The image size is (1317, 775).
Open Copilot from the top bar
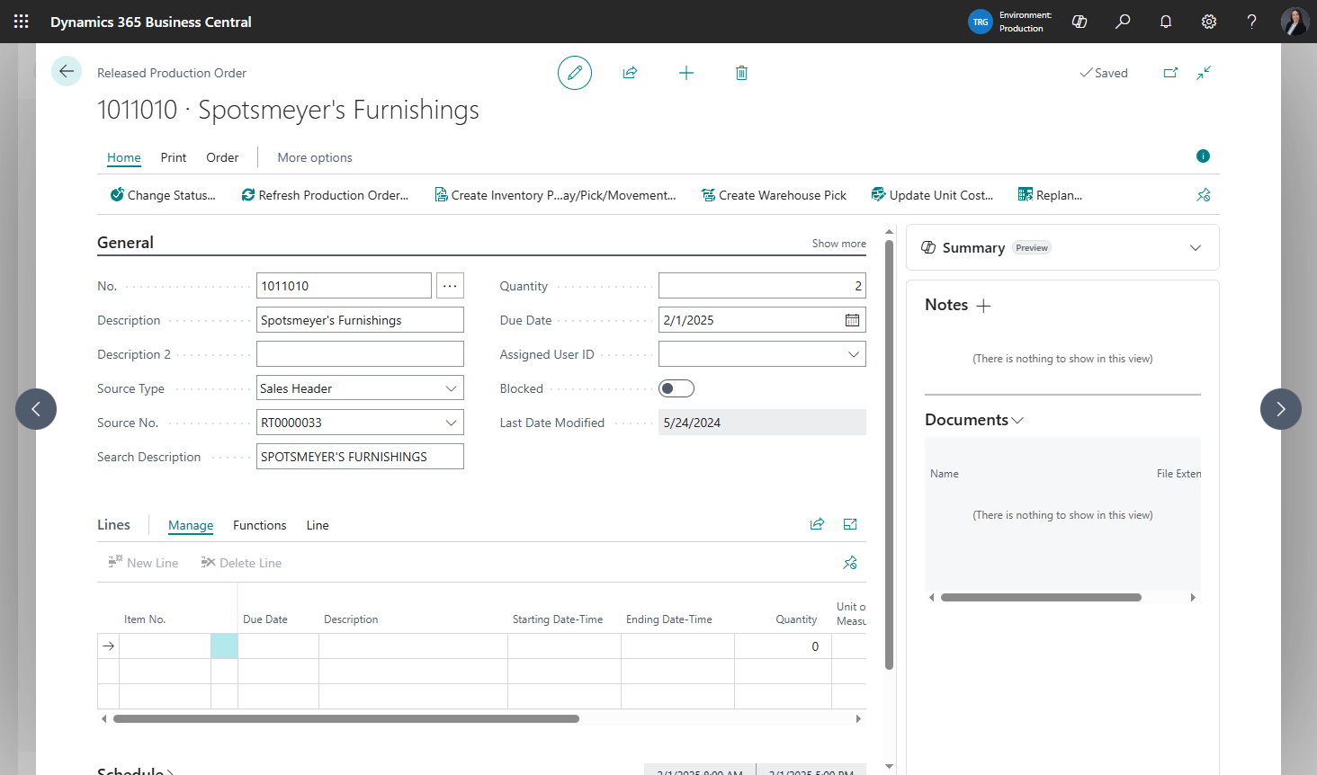[1080, 22]
